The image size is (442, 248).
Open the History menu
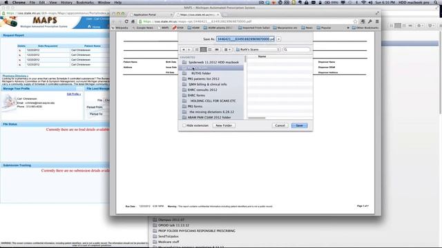[x=66, y=2]
